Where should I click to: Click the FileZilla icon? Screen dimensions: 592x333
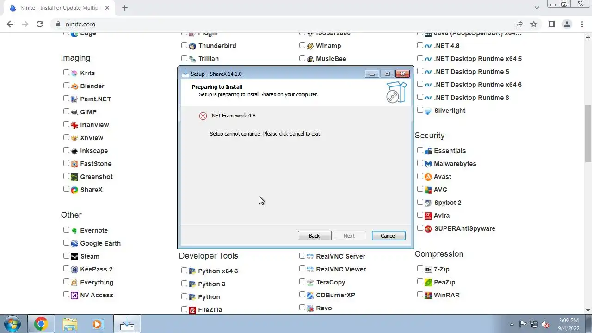192,310
